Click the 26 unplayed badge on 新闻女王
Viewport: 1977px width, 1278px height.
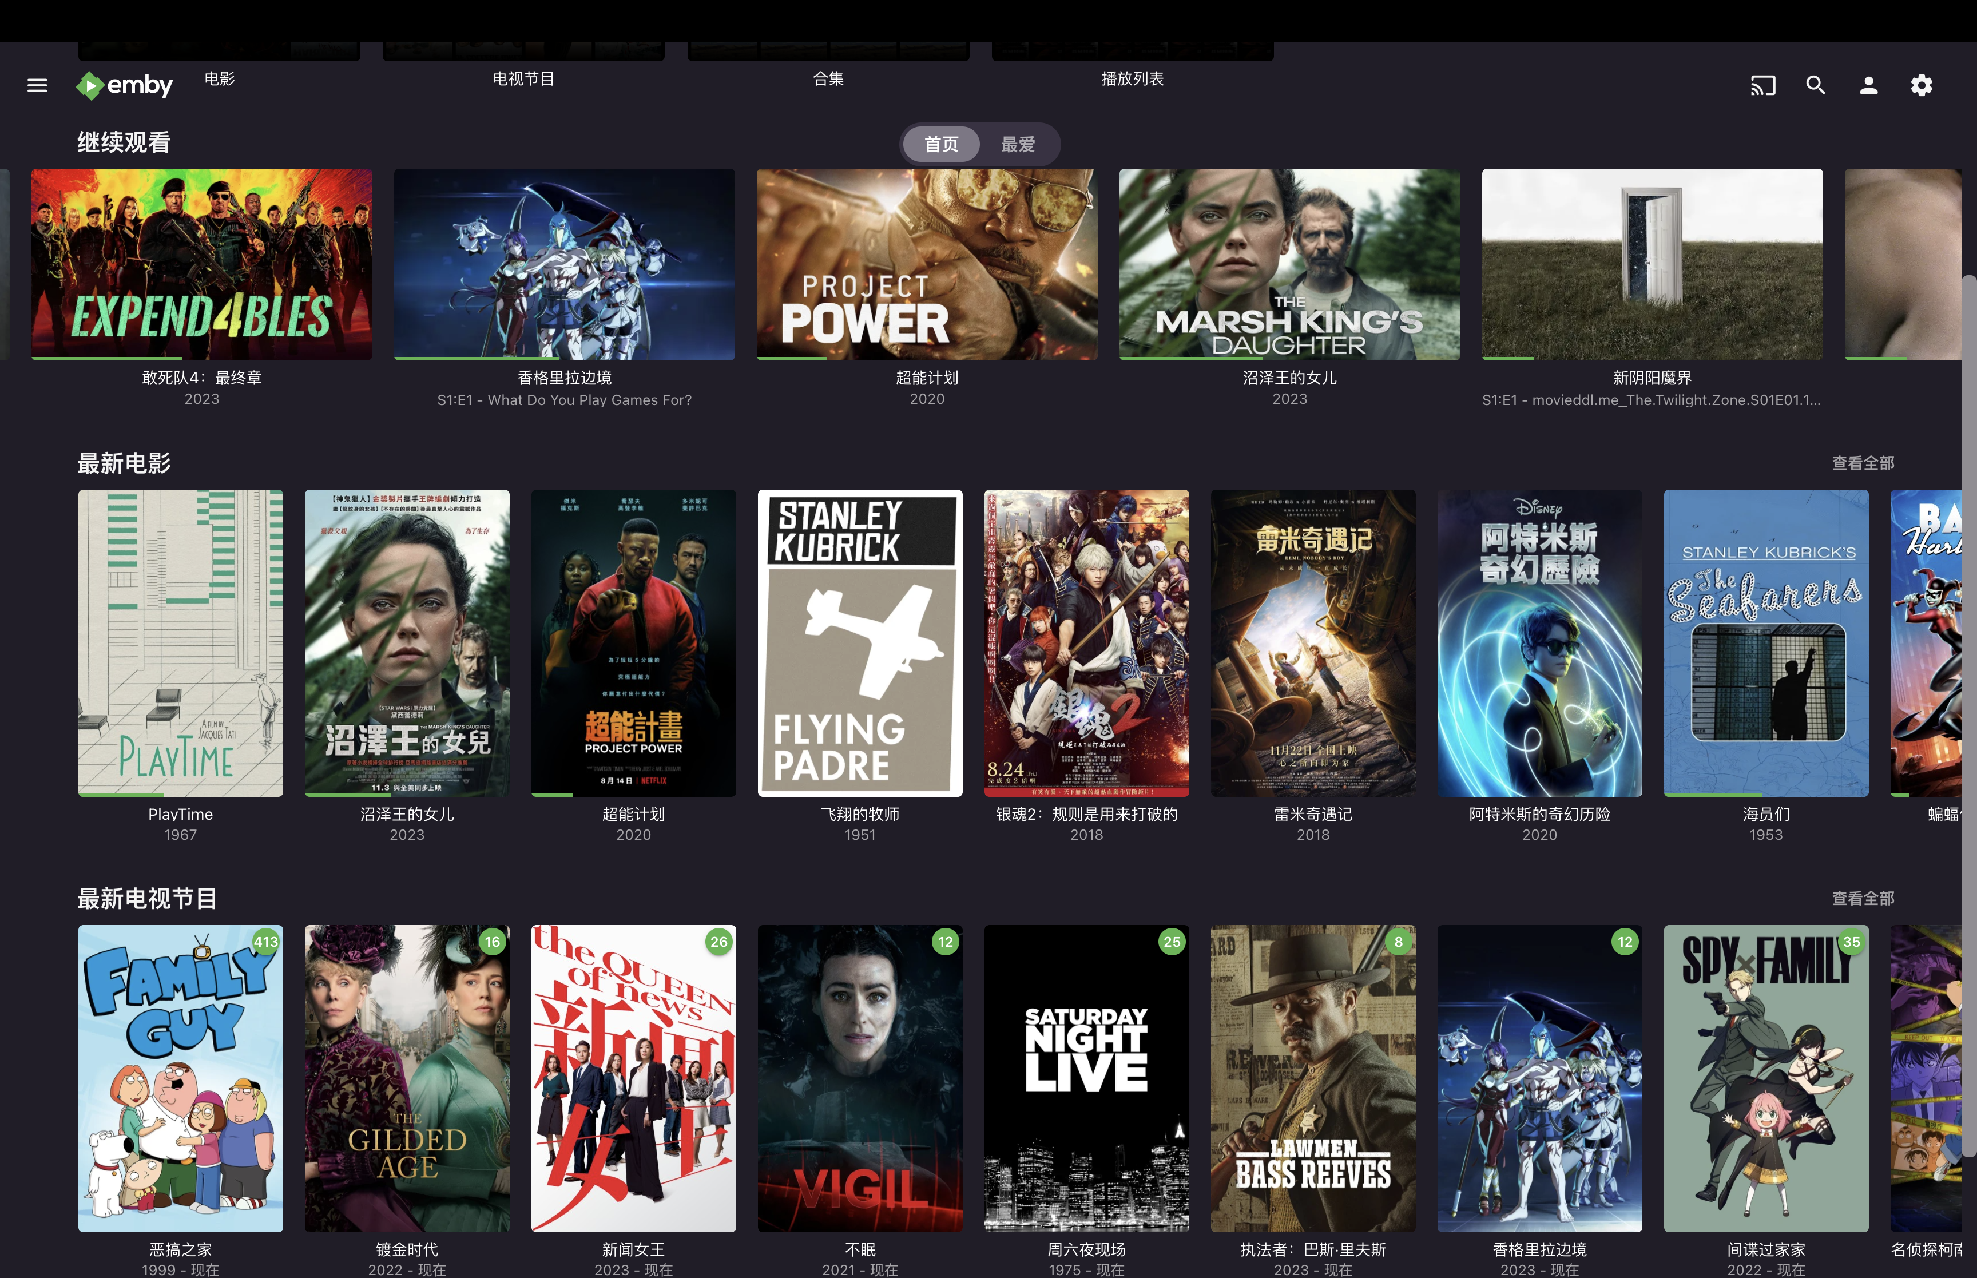tap(719, 942)
